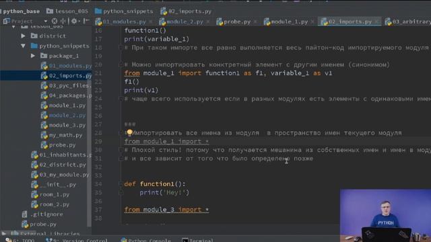431x242 pixels.
Task: Open room_1.py in the tree
Action: [x=51, y=194]
